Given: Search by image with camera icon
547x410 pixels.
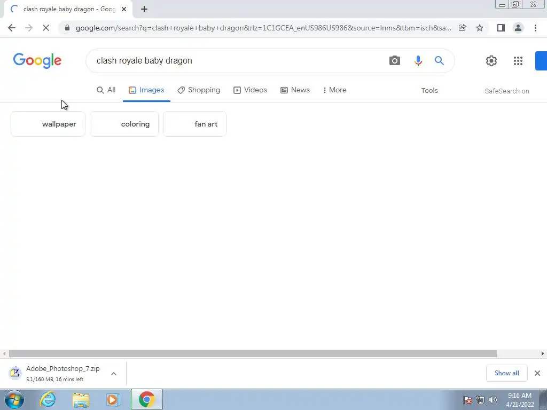Looking at the screenshot, I should click(x=395, y=61).
